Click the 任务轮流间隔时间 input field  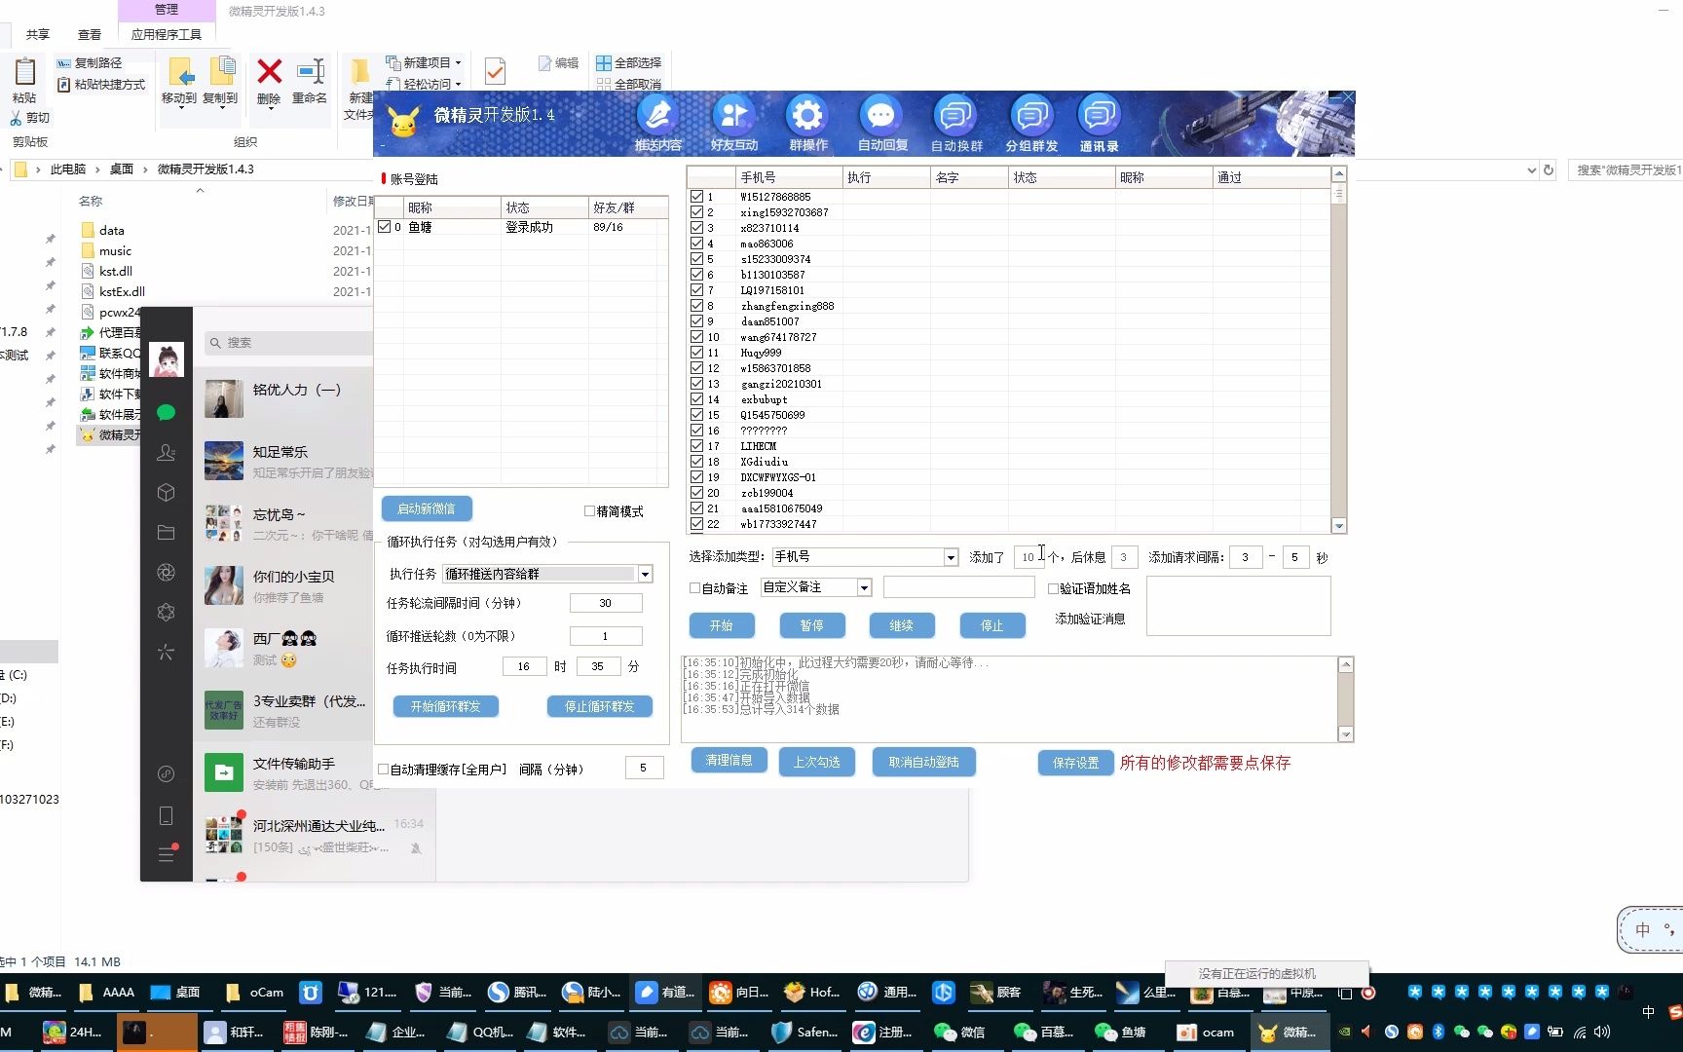coord(606,603)
